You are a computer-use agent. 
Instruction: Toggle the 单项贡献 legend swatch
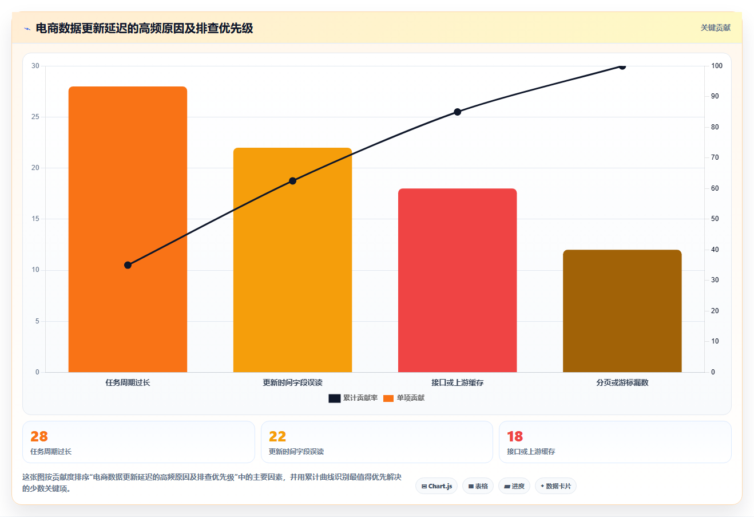(x=388, y=398)
